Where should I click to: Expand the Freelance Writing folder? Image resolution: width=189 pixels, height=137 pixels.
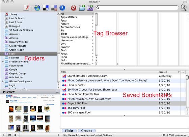(3, 61)
